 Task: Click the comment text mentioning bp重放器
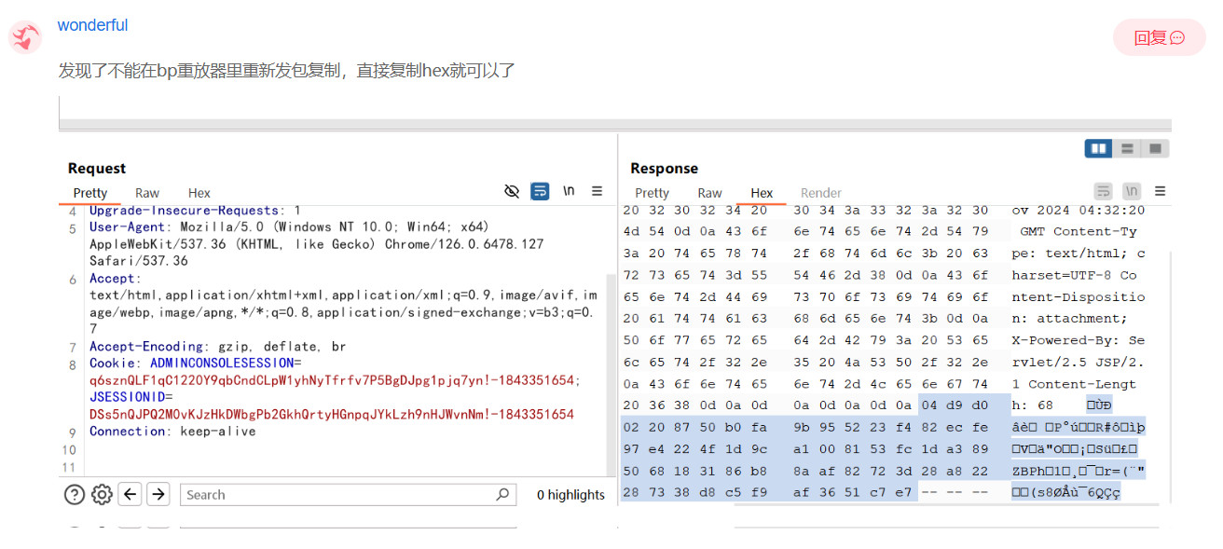287,71
